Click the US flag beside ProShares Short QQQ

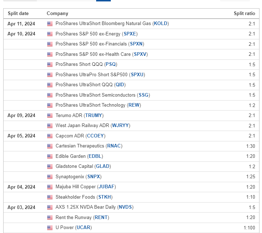(x=50, y=64)
